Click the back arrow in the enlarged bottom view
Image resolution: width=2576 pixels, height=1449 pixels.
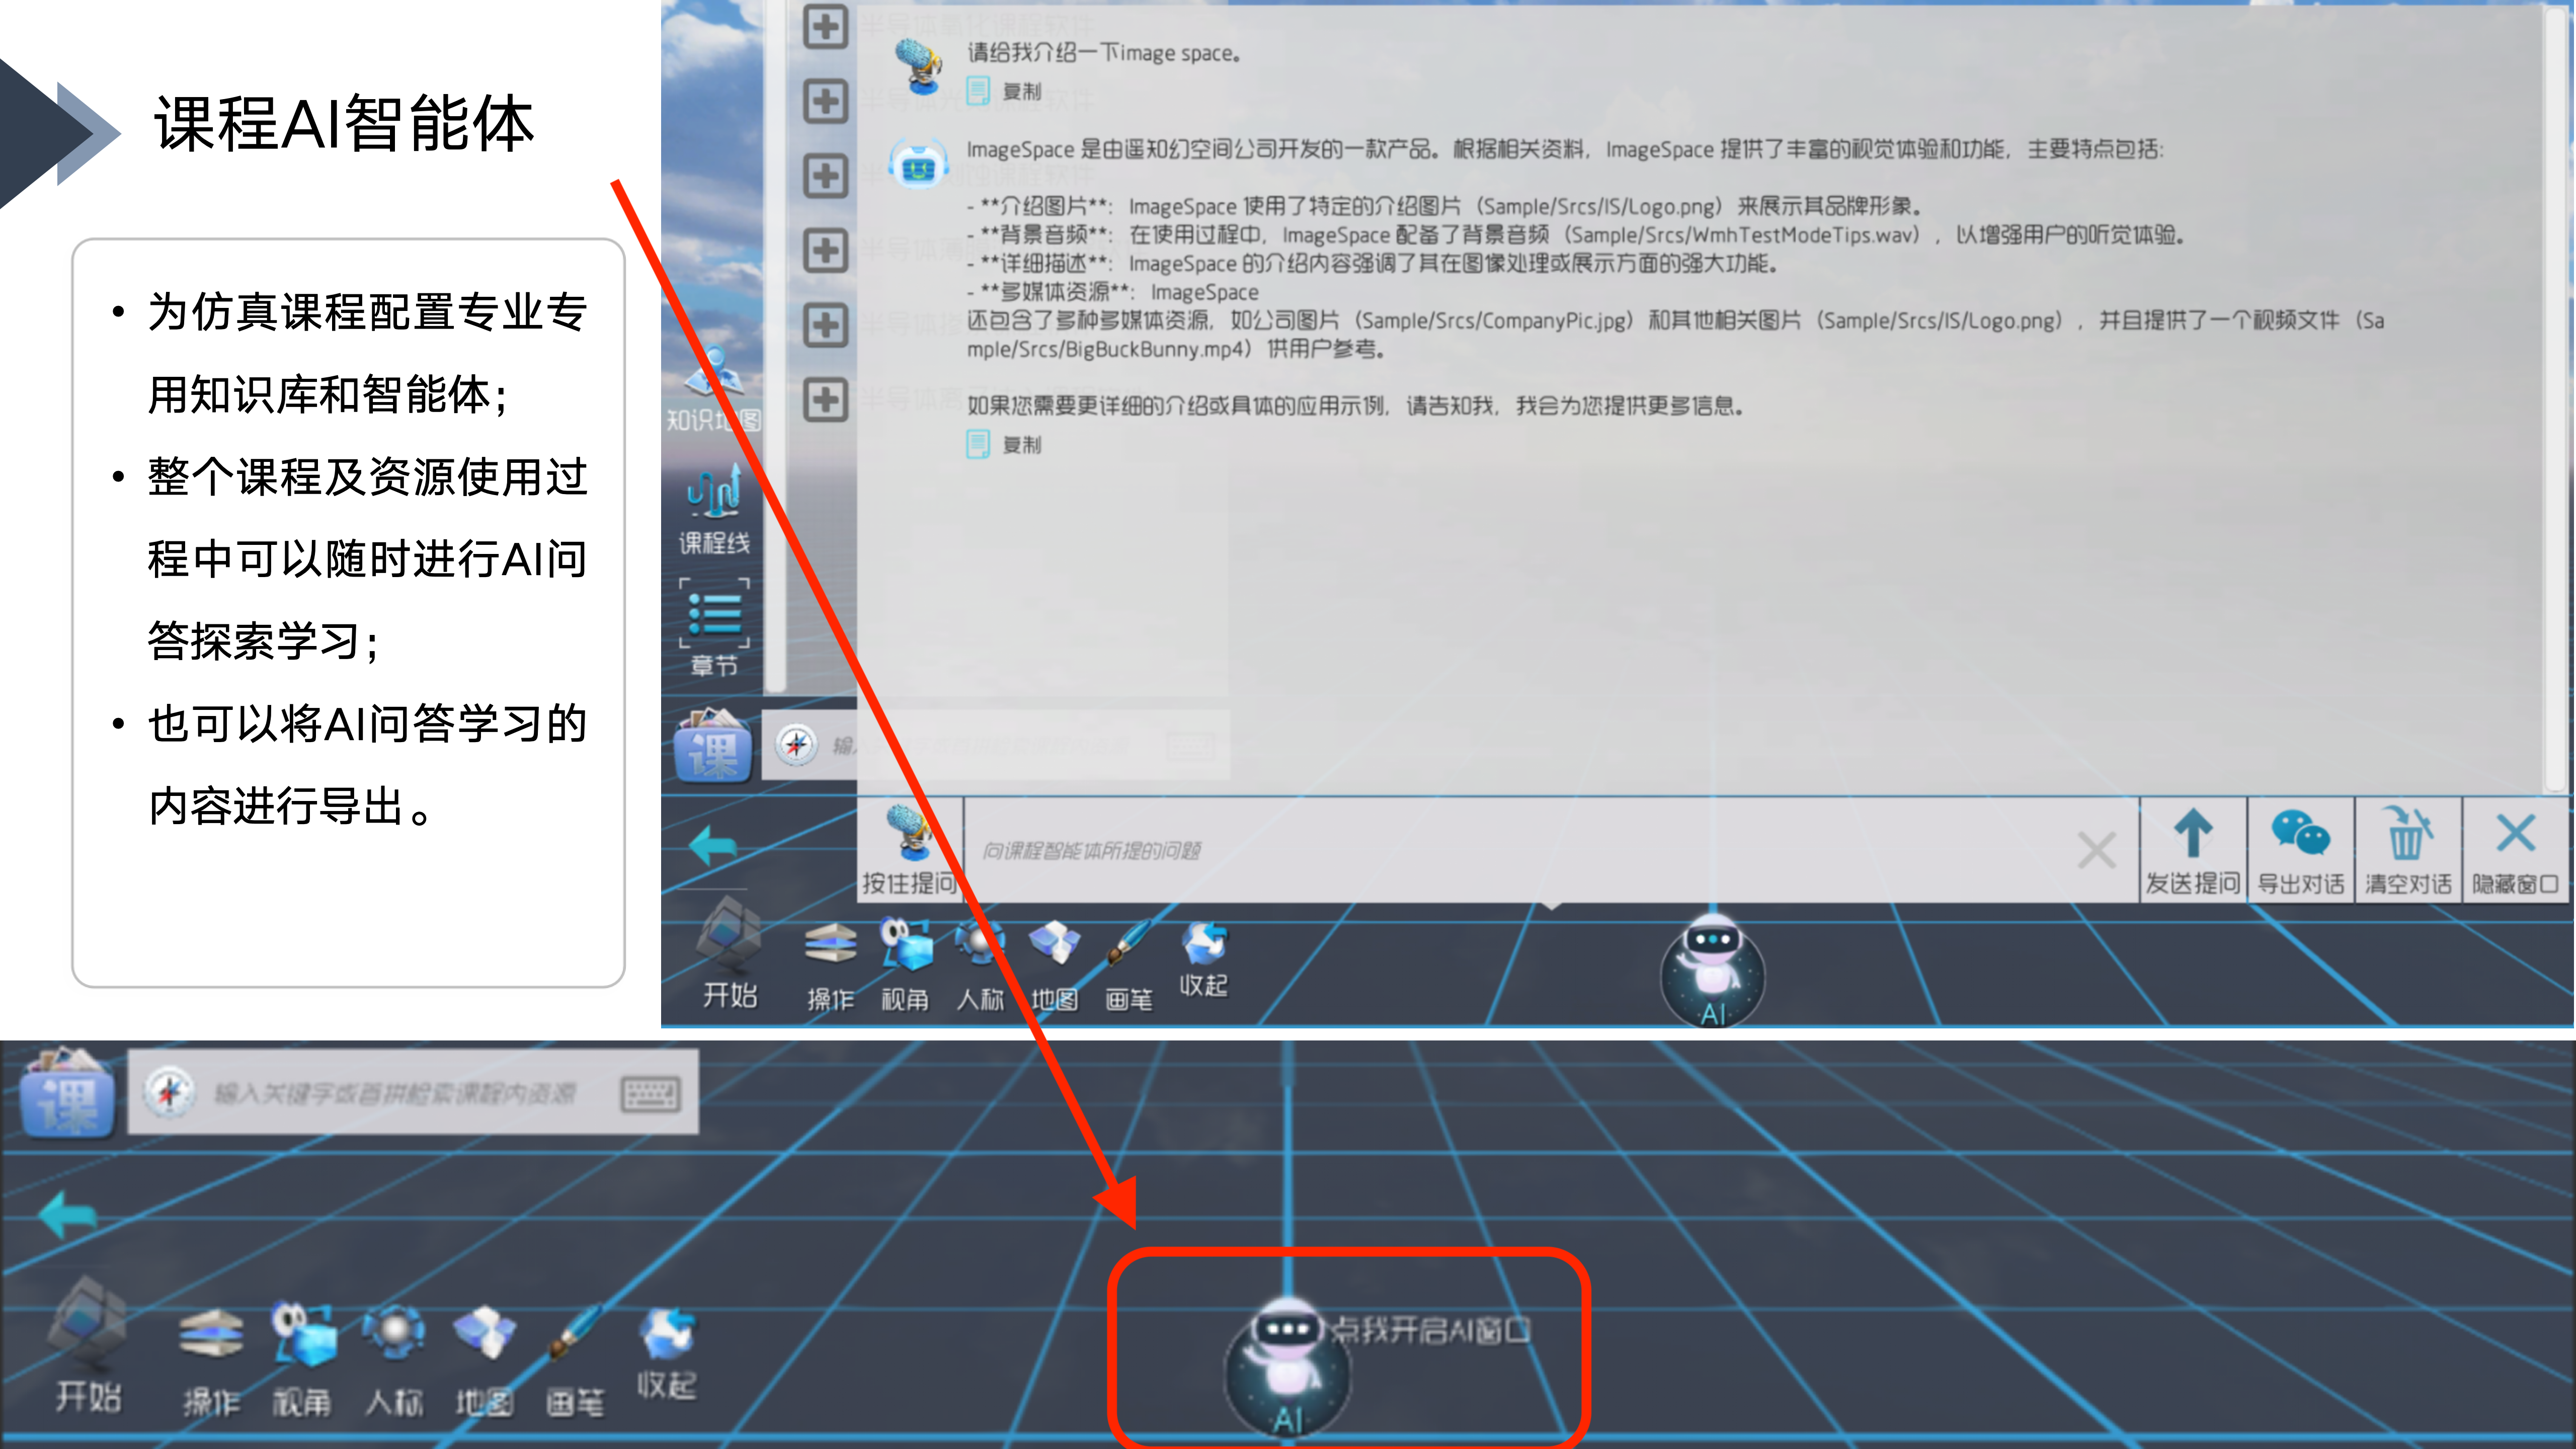tap(68, 1214)
